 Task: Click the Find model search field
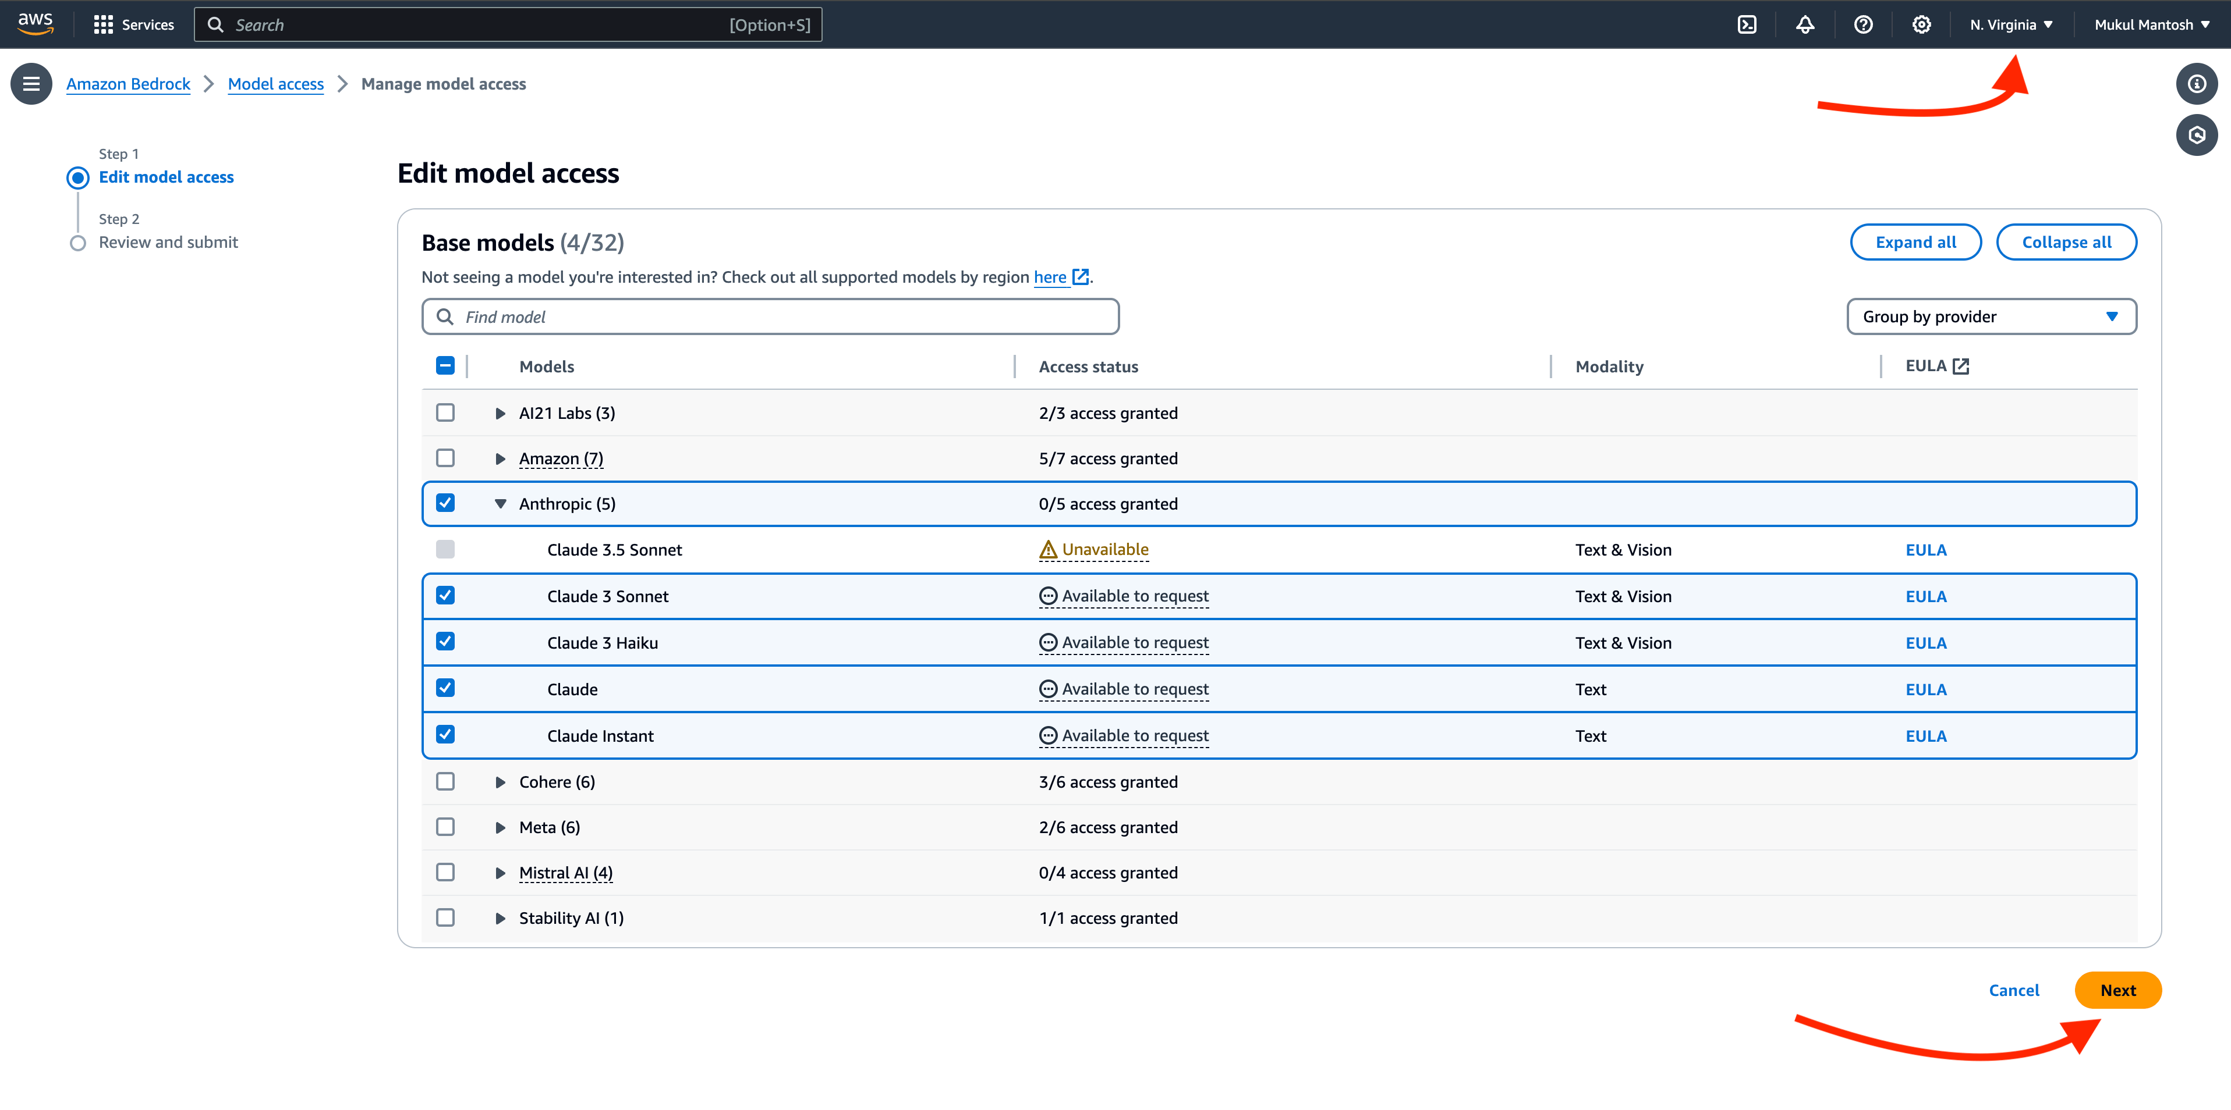click(x=770, y=316)
